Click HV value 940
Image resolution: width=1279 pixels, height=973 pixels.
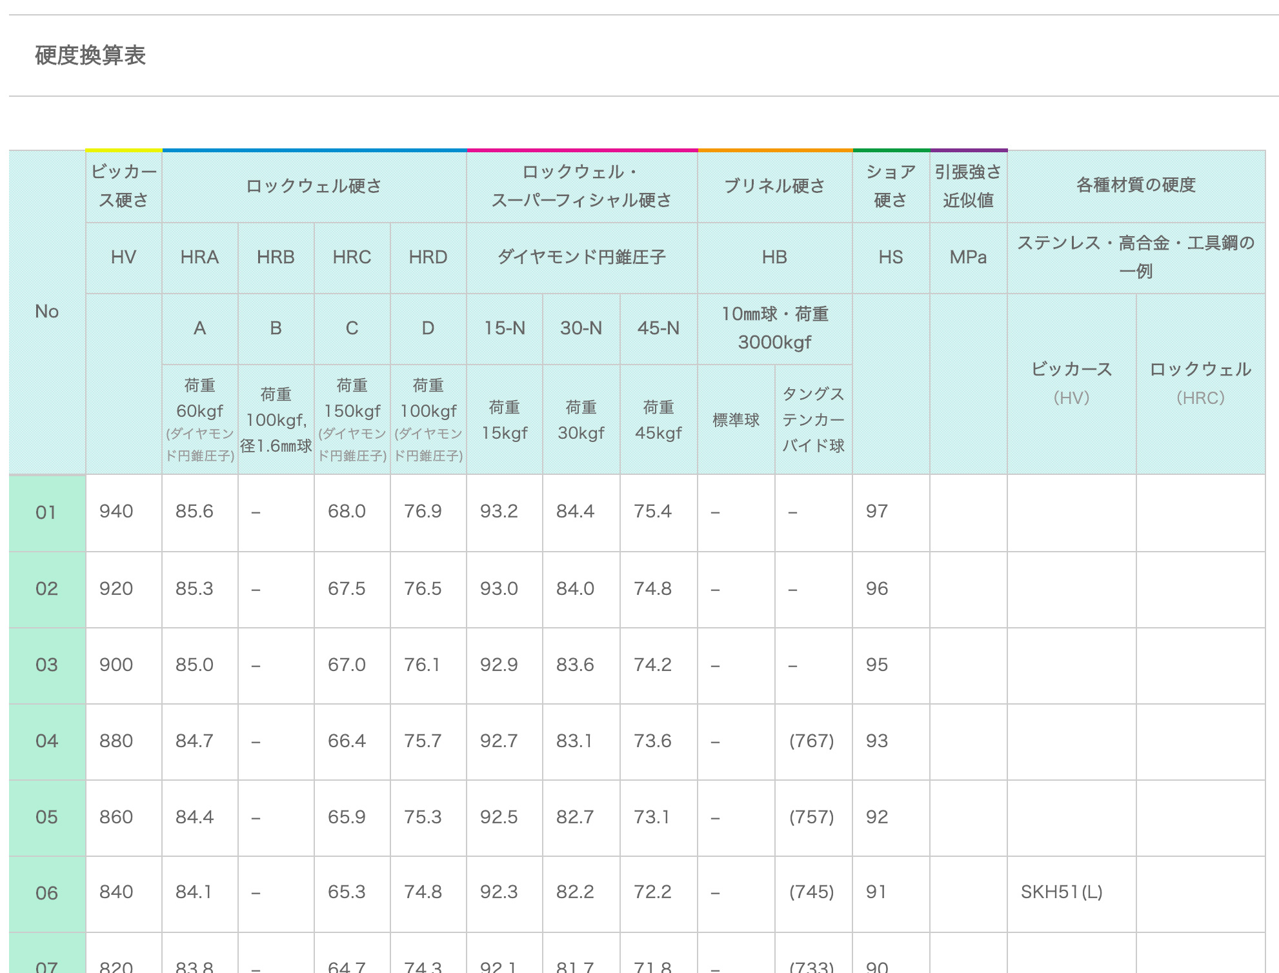[x=116, y=512]
